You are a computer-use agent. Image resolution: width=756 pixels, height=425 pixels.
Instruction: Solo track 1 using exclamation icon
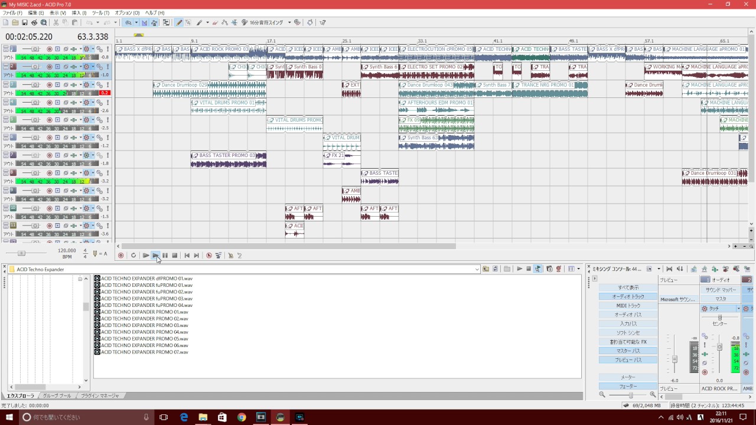(x=107, y=49)
